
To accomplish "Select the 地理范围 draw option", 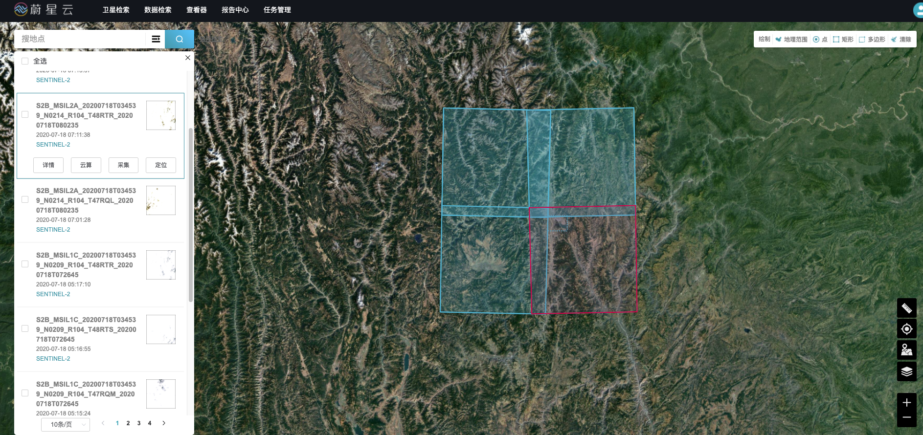I will 791,40.
